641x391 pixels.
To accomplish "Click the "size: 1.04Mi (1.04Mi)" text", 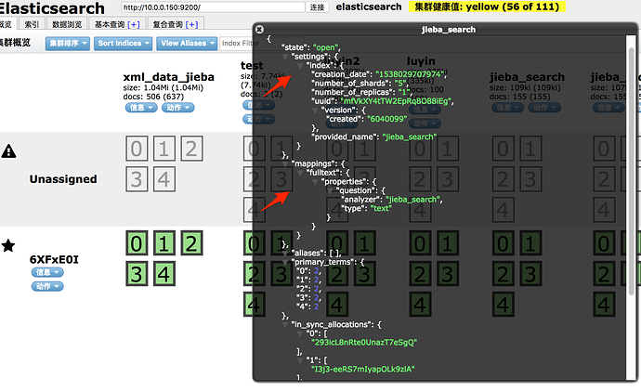I will point(164,88).
